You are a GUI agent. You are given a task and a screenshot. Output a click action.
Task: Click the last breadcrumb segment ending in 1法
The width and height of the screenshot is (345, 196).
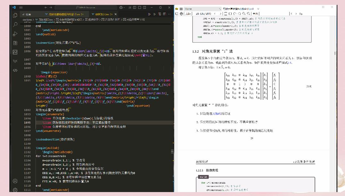coord(134,20)
